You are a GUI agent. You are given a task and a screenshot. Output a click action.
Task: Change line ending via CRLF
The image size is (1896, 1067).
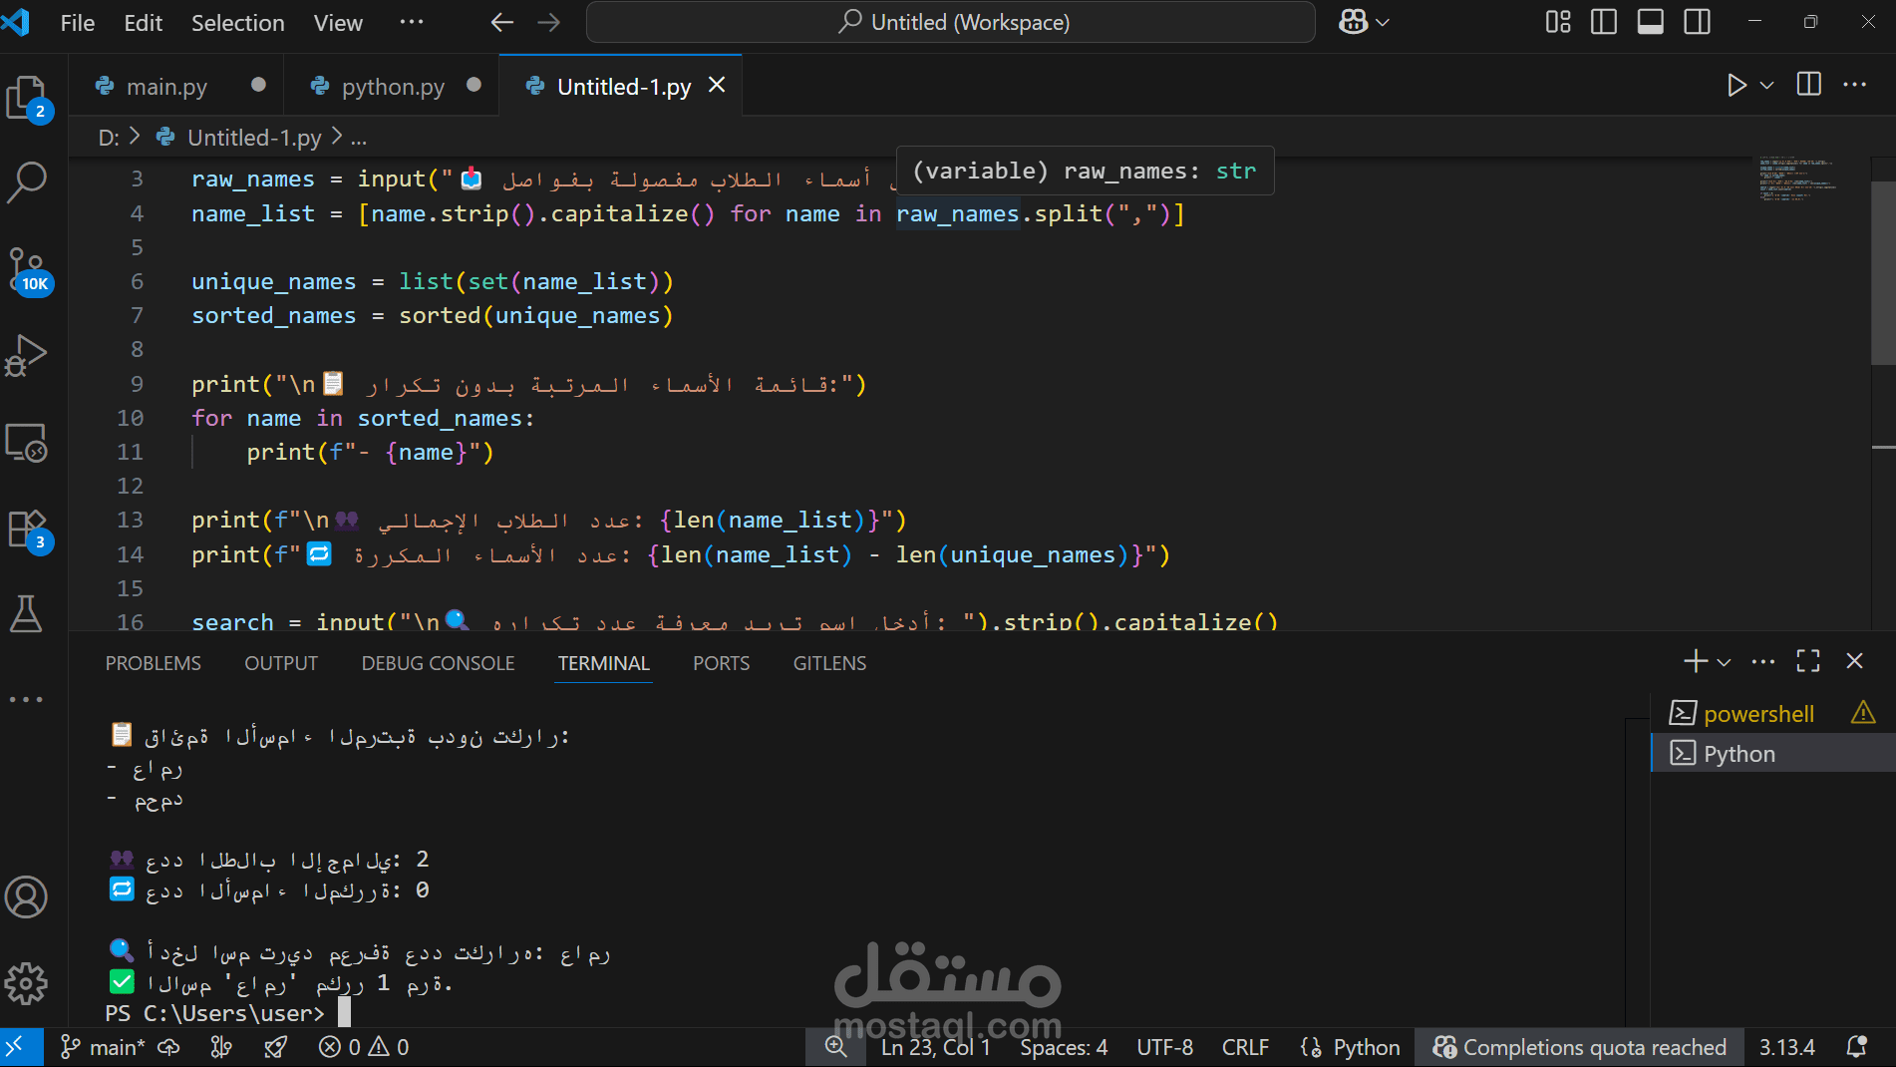point(1246,1047)
